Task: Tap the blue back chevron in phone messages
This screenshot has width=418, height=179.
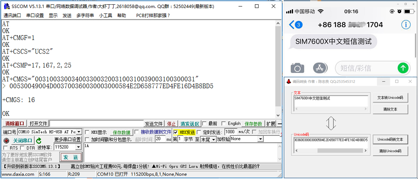Action: pyautogui.click(x=292, y=25)
